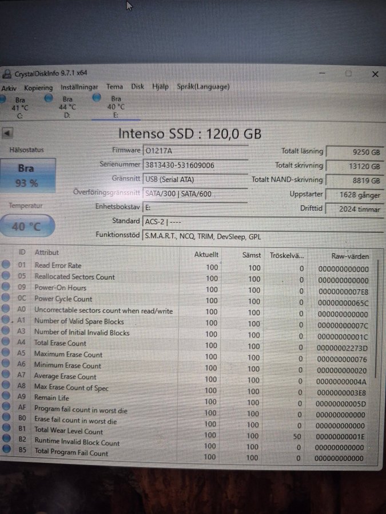This screenshot has height=514, width=386.
Task: Click the CrystalDiskInfo title bar icon
Action: tap(6, 74)
